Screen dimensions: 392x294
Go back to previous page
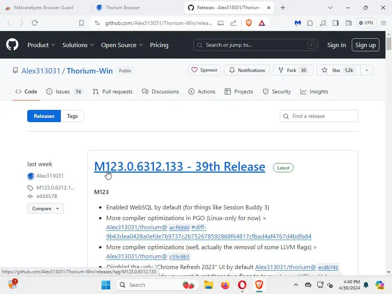[x=9, y=23]
